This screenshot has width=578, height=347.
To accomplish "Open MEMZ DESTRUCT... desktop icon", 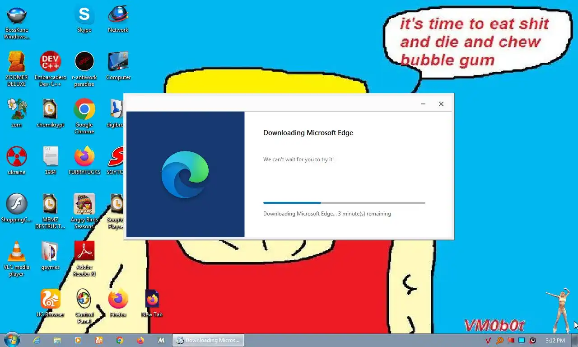I will coord(50,211).
